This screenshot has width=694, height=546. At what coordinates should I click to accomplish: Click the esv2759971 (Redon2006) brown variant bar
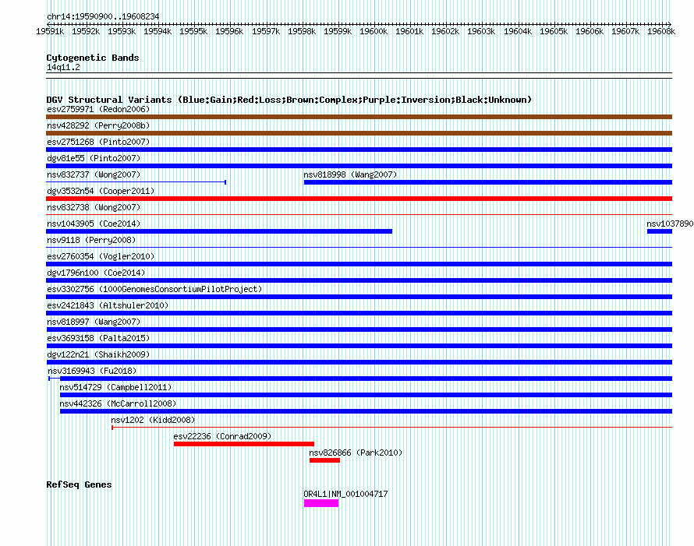coord(359,117)
